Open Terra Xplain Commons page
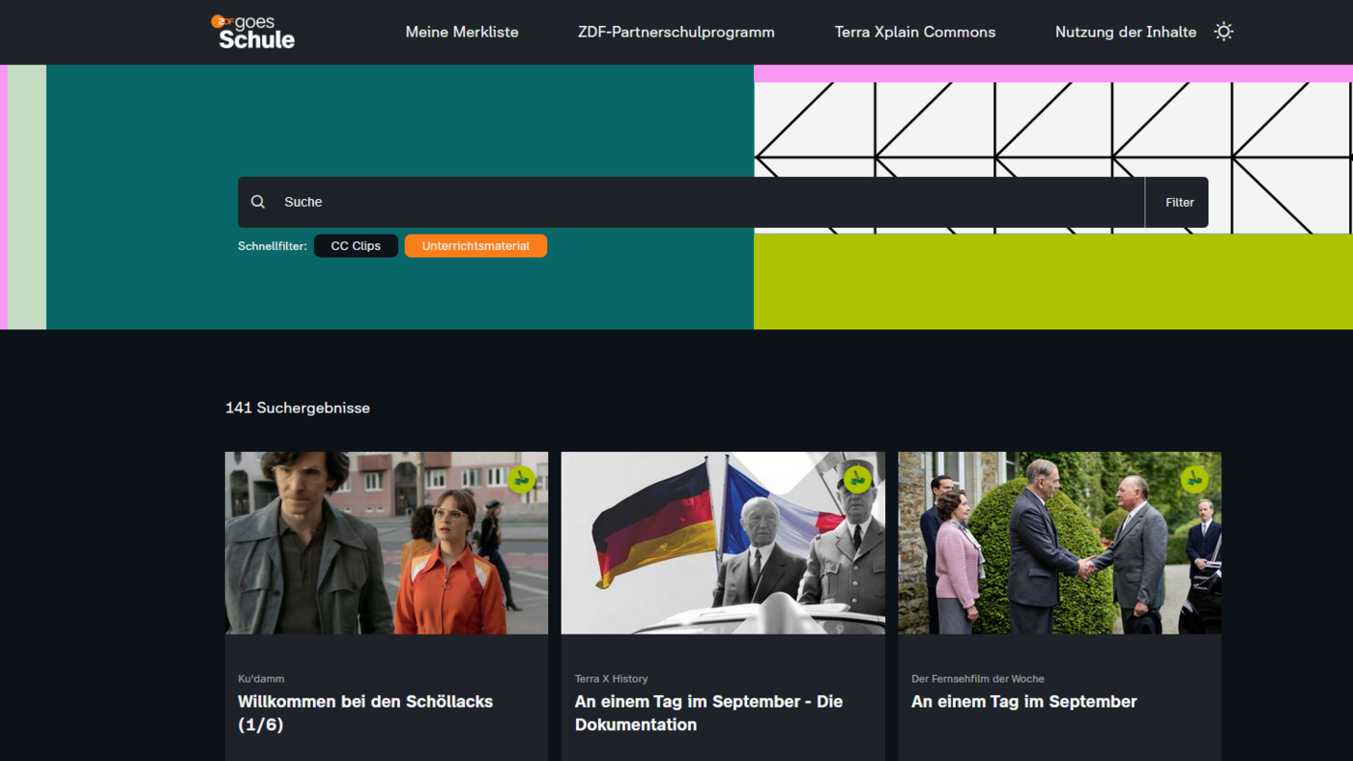 [x=914, y=32]
